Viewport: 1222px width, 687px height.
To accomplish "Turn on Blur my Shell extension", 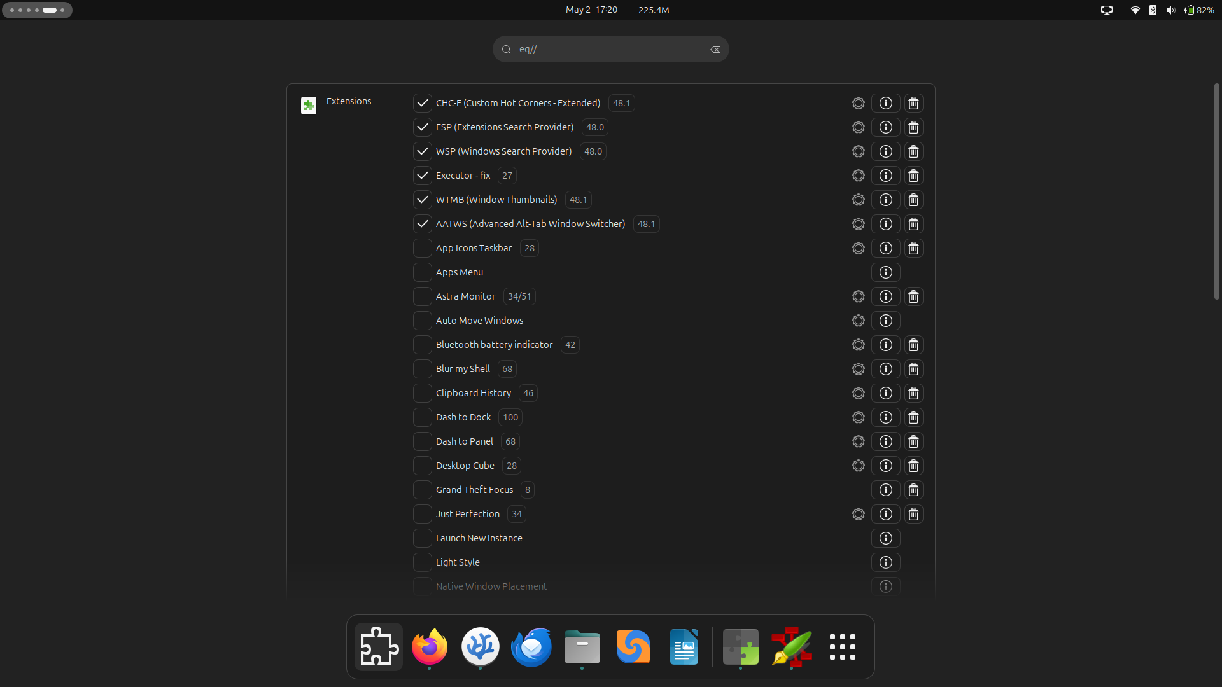I will pyautogui.click(x=422, y=369).
